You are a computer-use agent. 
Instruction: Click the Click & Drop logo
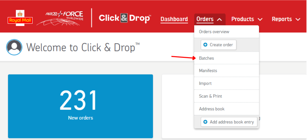point(125,19)
